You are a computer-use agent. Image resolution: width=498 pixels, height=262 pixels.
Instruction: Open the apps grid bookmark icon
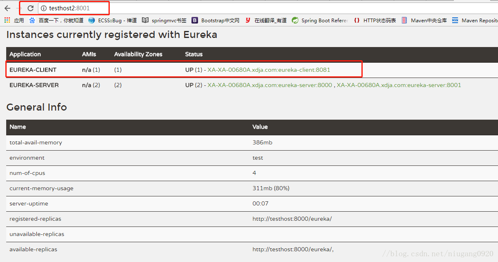pos(7,20)
